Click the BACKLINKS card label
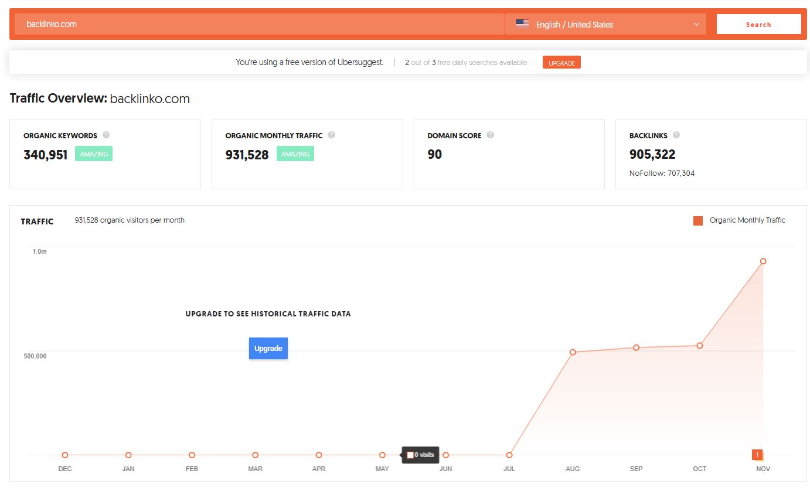 [x=648, y=135]
